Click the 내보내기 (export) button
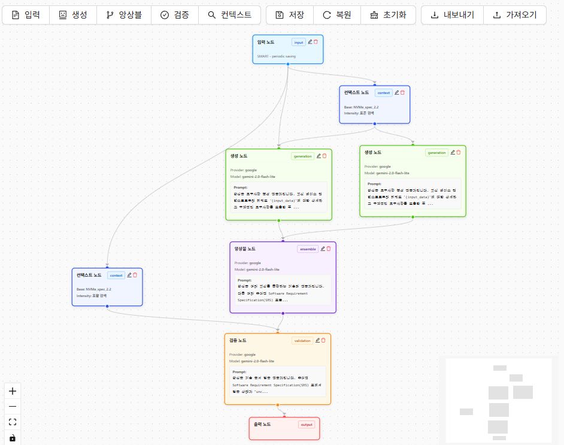The height and width of the screenshot is (445, 564). click(x=453, y=15)
